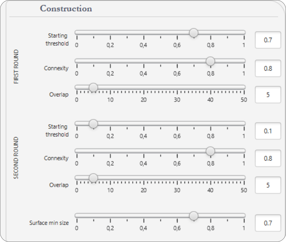This screenshot has width=286, height=242.
Task: Focus Second Round Starting threshold 0.1 field
Action: [268, 131]
